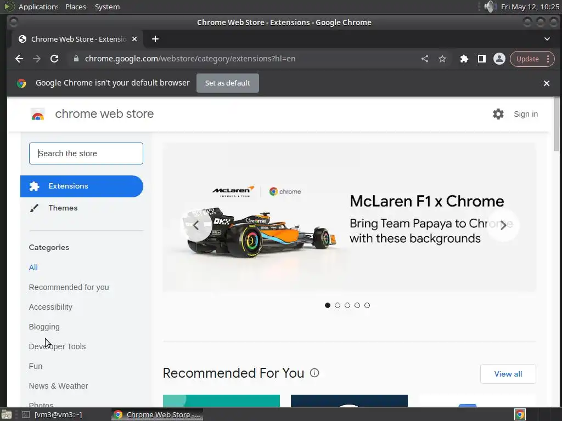The width and height of the screenshot is (562, 421).
Task: Select the All category
Action: coord(33,268)
